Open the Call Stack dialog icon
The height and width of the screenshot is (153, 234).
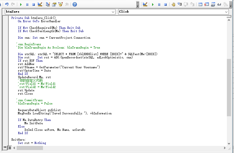point(226,4)
